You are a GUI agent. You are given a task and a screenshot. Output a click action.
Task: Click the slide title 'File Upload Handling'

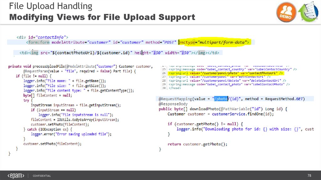pyautogui.click(x=50, y=6)
